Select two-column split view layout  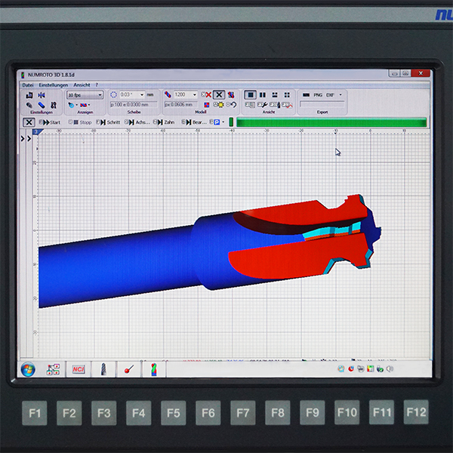[263, 95]
